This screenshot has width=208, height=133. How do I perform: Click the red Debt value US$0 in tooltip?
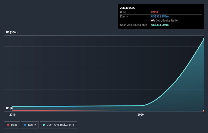point(155,12)
